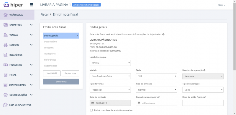Open the Série 109 dropdown

click(x=157, y=76)
